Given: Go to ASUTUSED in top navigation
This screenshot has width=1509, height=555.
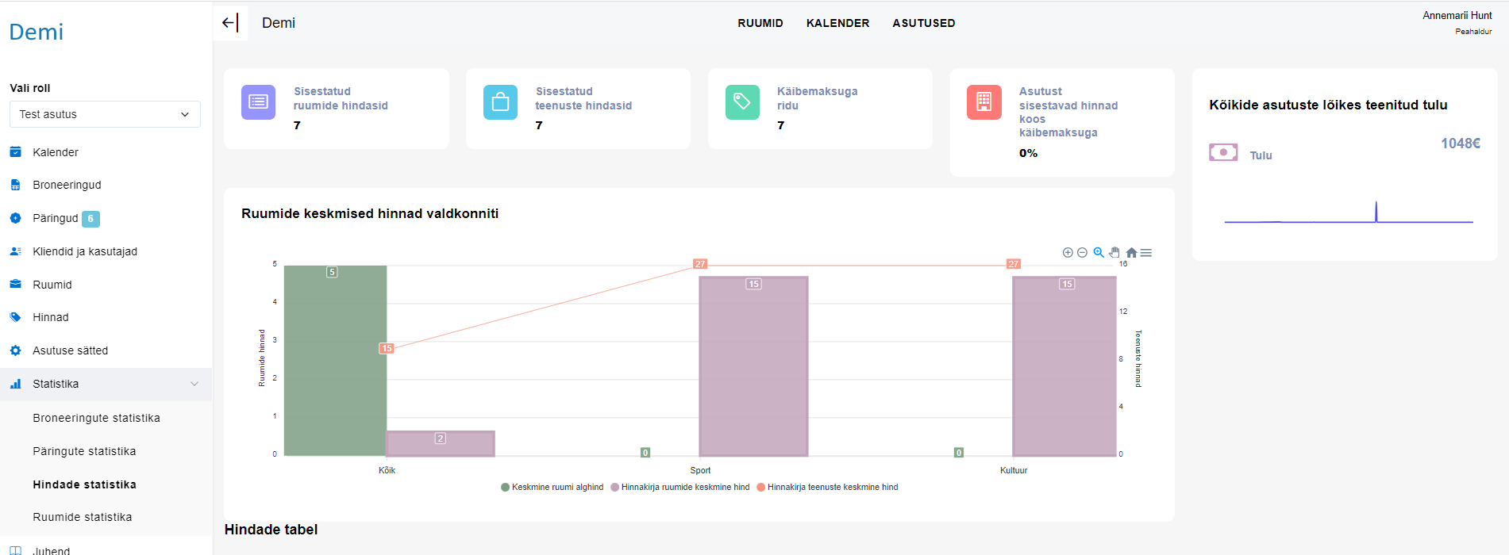Looking at the screenshot, I should [923, 23].
